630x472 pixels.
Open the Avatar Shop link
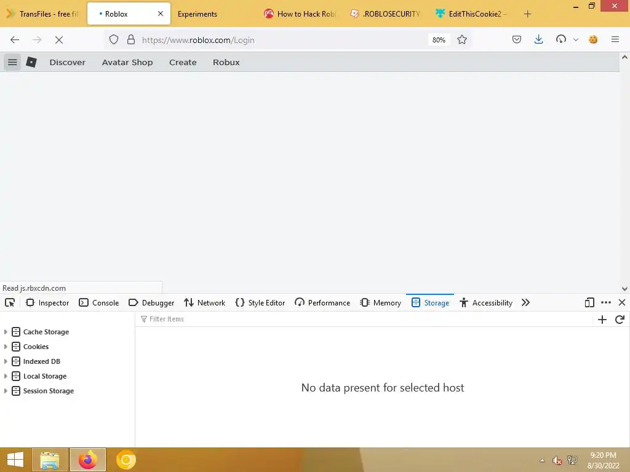pos(127,62)
